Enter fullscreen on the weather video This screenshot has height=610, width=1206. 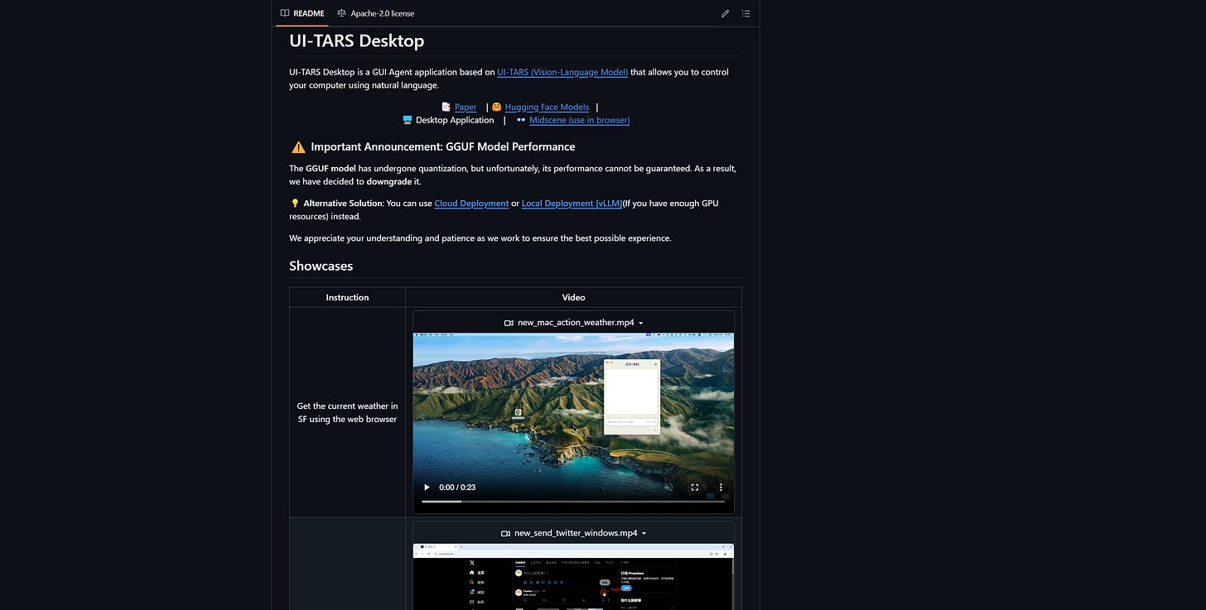695,488
